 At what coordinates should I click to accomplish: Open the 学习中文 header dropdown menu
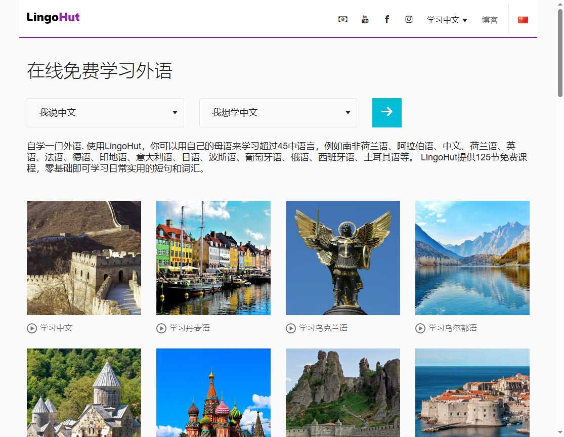click(x=447, y=20)
